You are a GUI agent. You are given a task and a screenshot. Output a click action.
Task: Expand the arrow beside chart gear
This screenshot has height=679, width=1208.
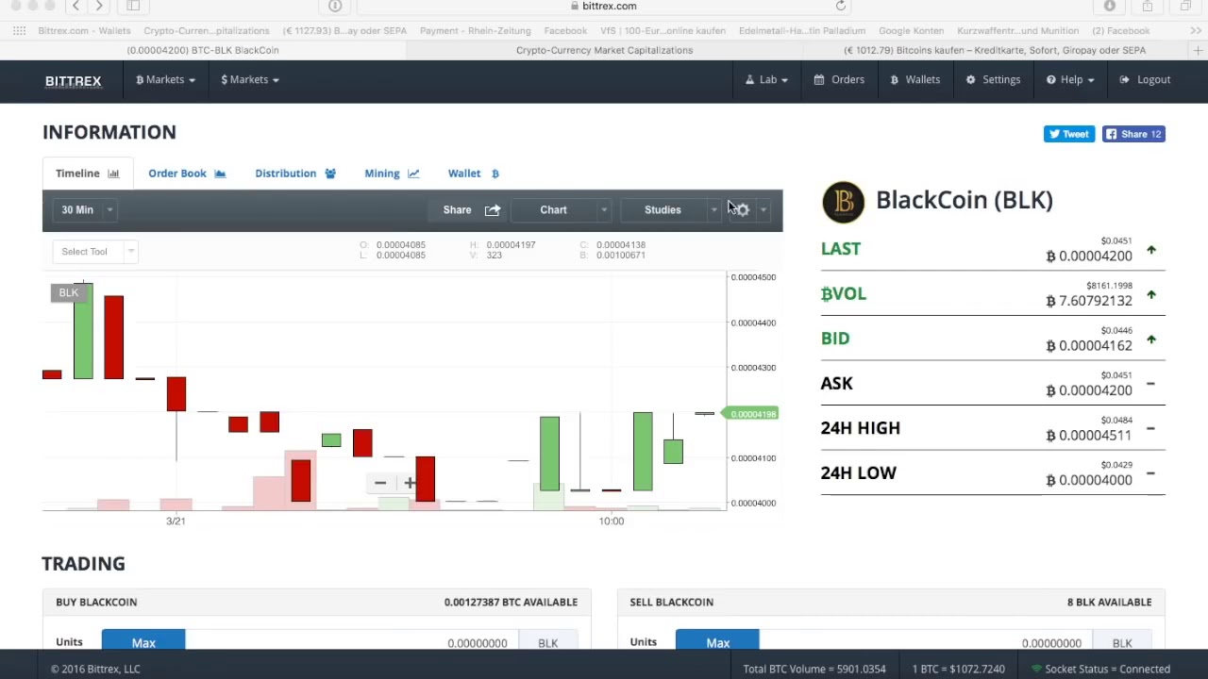pos(763,210)
